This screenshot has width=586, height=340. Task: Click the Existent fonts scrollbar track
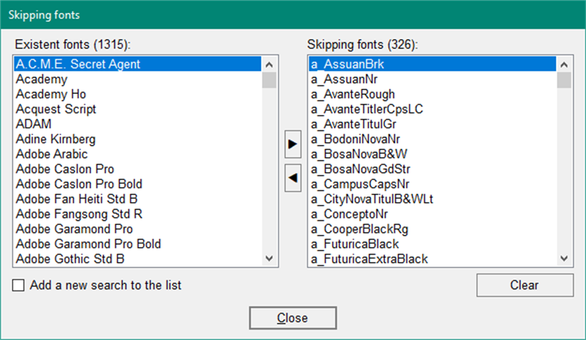[269, 173]
